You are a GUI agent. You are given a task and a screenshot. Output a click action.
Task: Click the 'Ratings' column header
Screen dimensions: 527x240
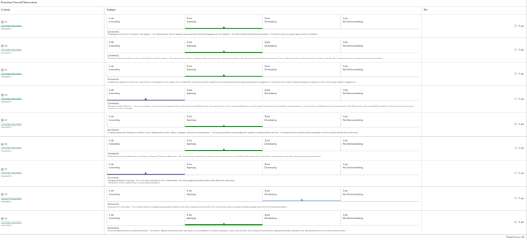(x=111, y=10)
